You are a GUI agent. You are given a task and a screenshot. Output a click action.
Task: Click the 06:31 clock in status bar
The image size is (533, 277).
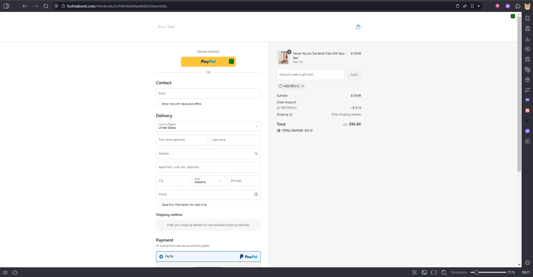point(526,272)
